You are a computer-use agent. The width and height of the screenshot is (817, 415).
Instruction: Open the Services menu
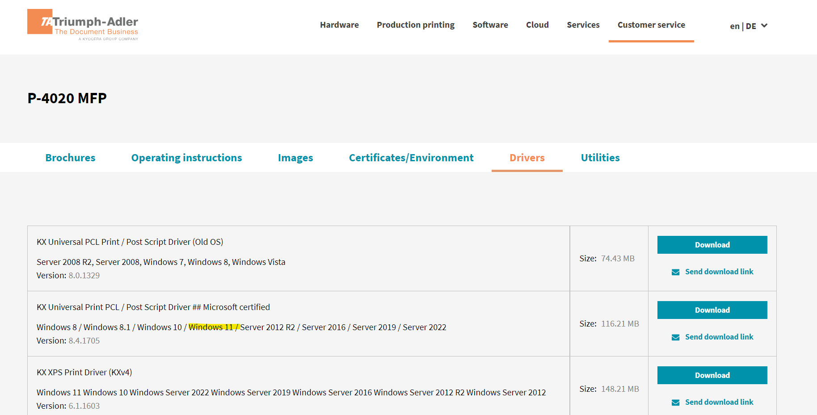[583, 25]
